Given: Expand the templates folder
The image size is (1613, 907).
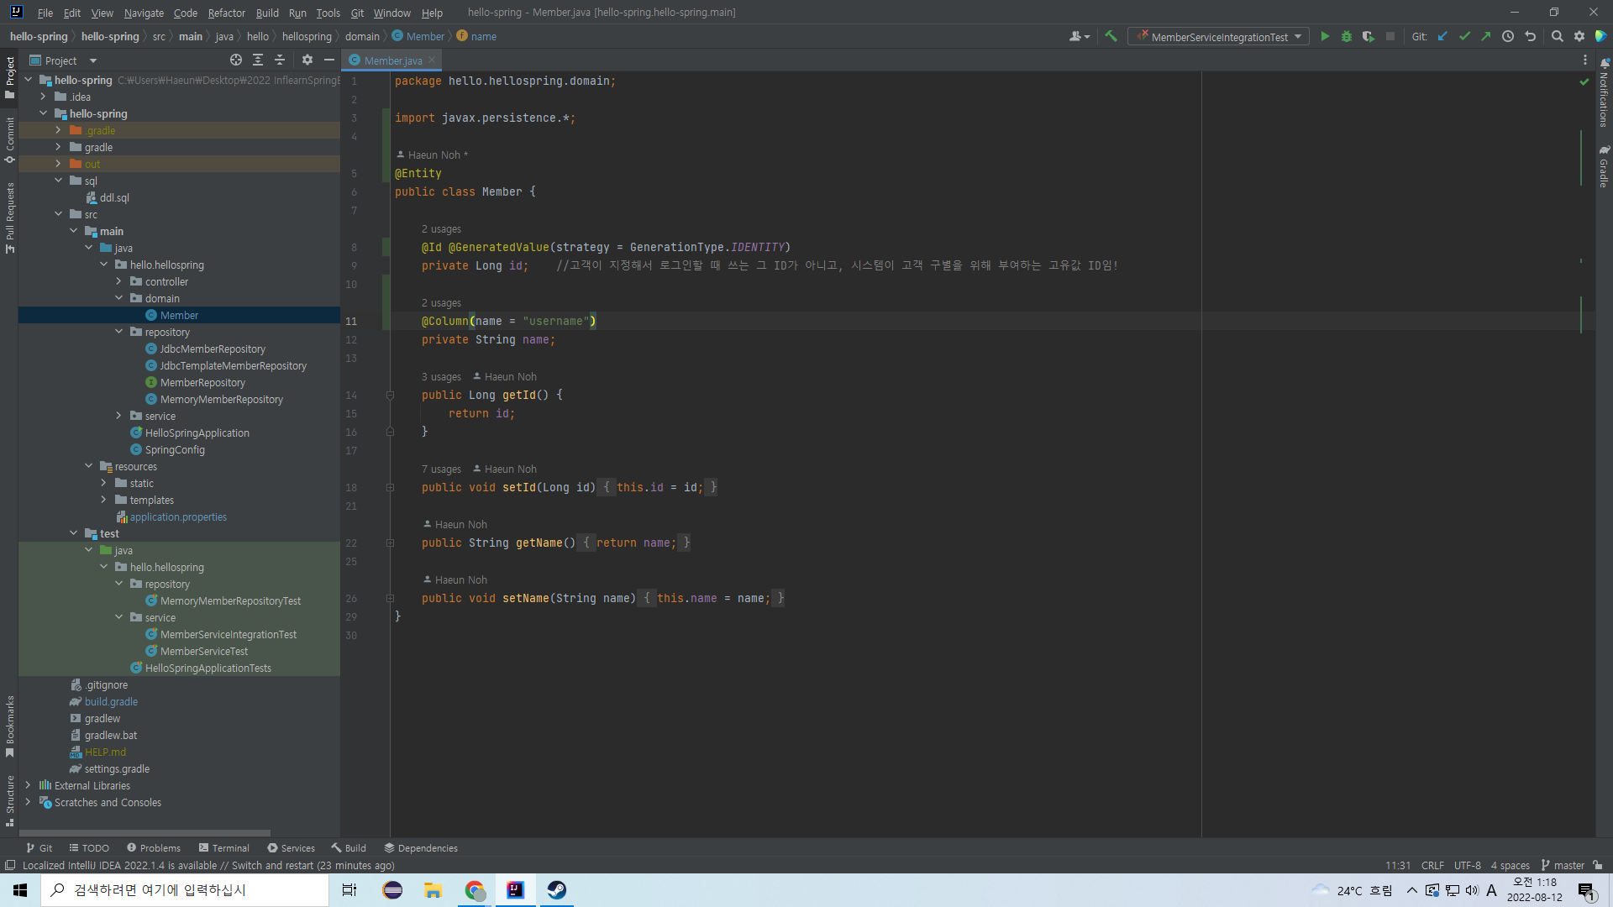Looking at the screenshot, I should 103,500.
